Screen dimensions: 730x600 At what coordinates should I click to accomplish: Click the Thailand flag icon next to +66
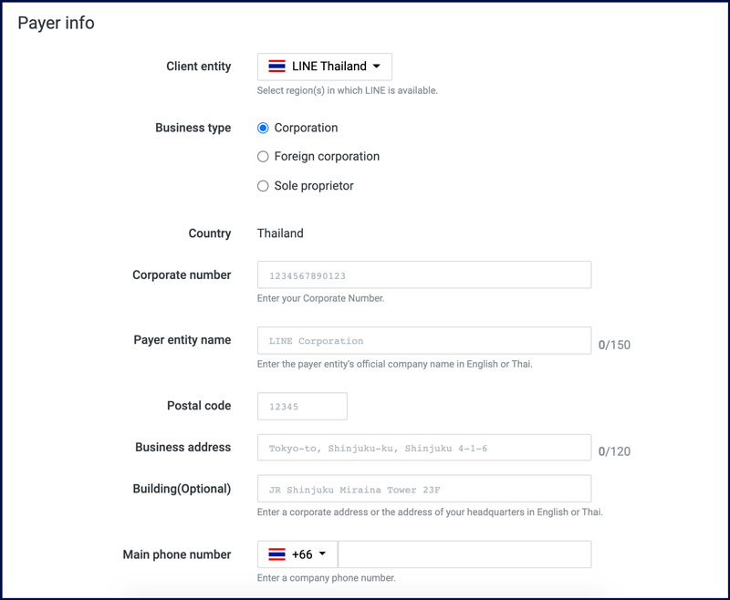tap(276, 554)
